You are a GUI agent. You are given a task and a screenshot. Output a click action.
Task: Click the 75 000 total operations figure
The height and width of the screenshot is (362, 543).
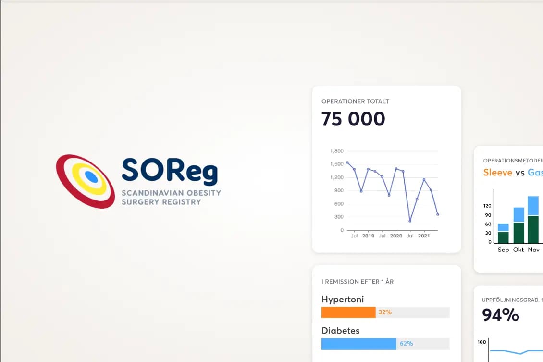pyautogui.click(x=353, y=119)
